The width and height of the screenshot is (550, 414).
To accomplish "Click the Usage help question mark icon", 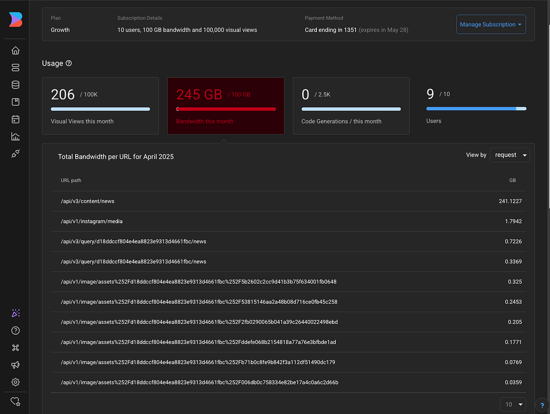I will 69,63.
